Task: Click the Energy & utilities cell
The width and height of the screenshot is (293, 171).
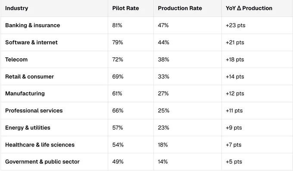Action: click(x=28, y=127)
